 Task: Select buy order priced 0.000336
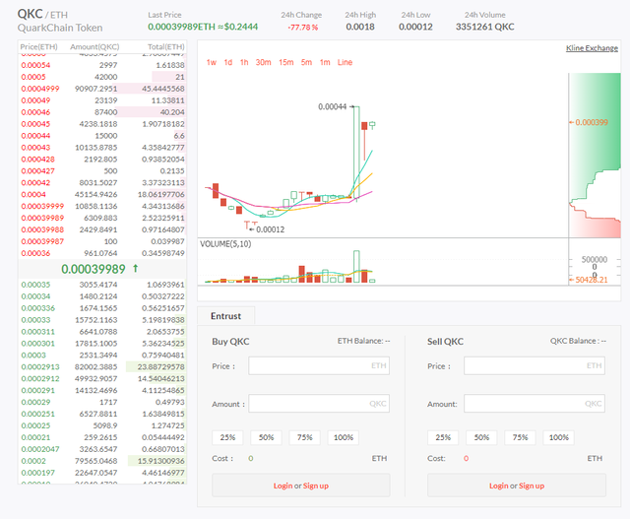[x=102, y=308]
